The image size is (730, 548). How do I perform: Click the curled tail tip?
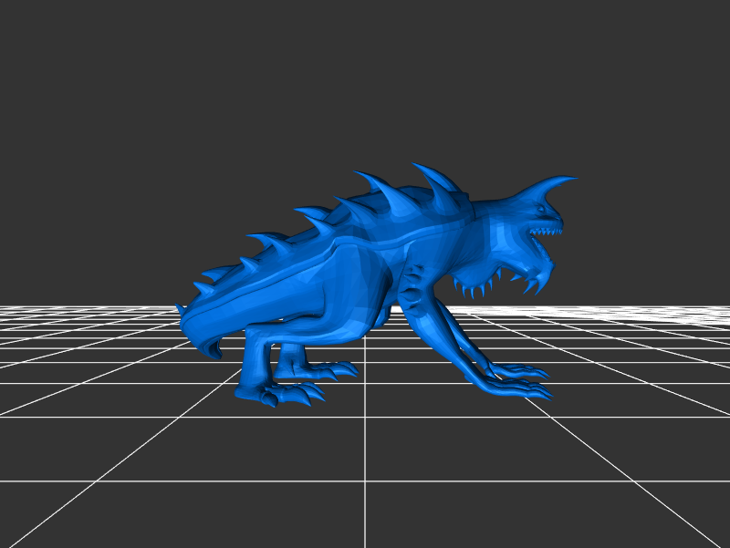pos(215,350)
